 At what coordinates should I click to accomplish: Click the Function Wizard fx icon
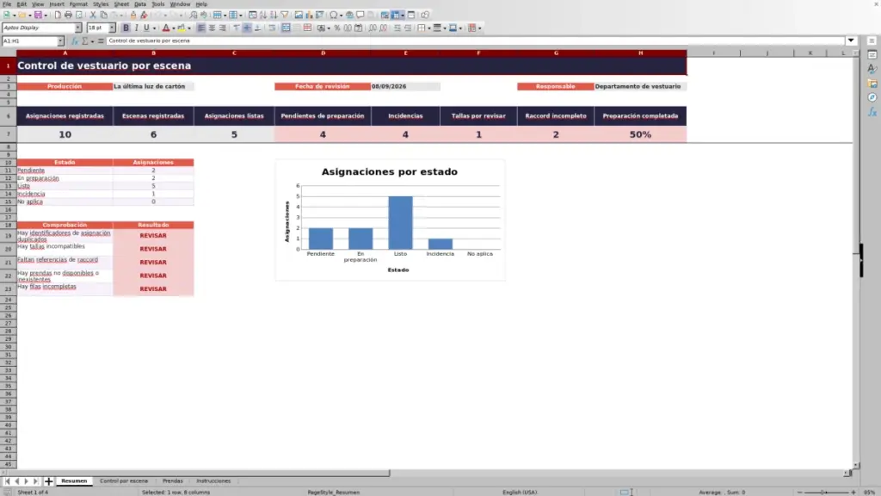pos(74,41)
